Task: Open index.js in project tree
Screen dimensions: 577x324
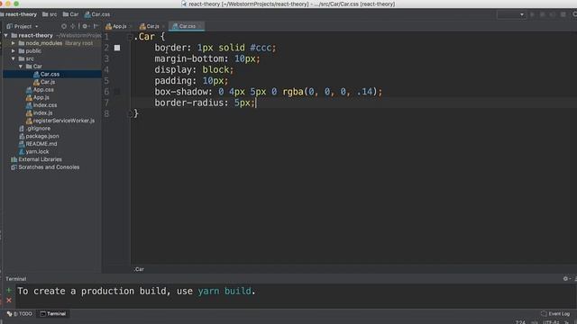Action: pyautogui.click(x=39, y=112)
